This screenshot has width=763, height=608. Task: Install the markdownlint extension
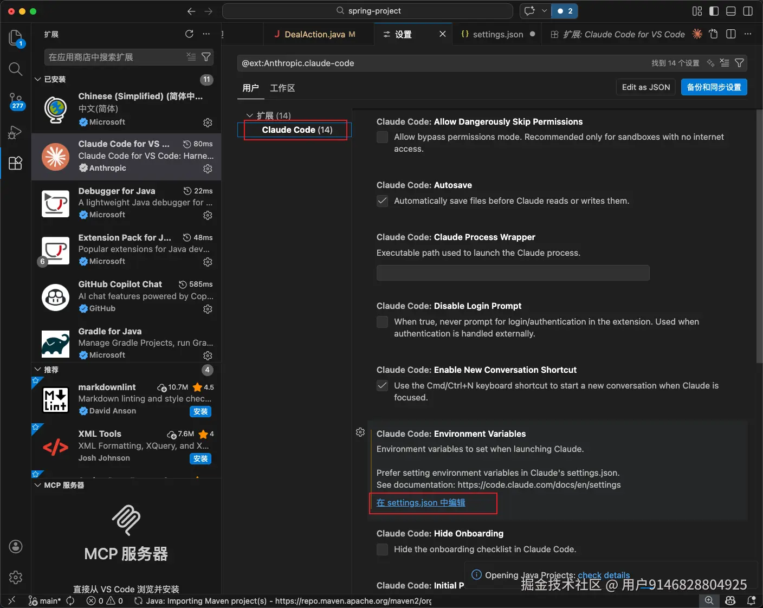[201, 412]
